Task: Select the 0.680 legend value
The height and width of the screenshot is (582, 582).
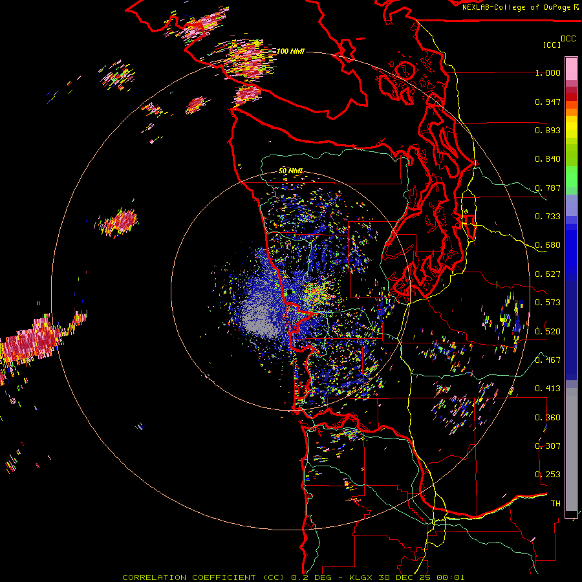Action: pos(548,245)
